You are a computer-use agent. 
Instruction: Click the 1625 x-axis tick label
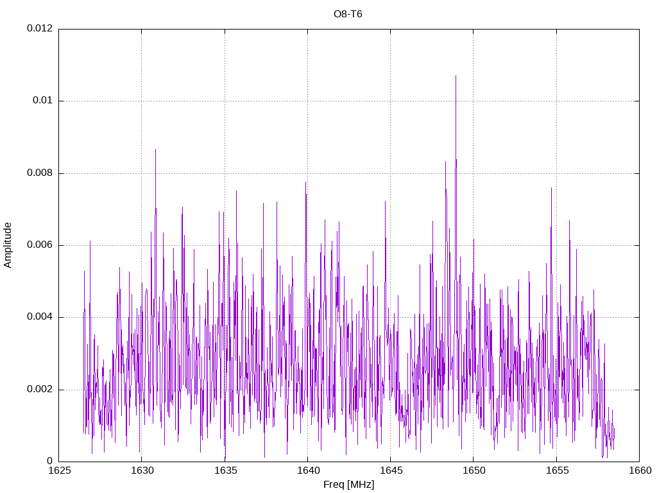coord(59,471)
